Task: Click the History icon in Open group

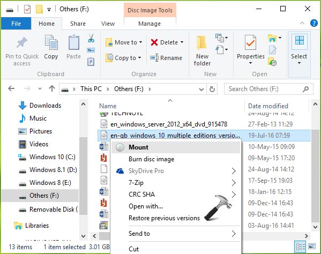Action: coord(272,62)
